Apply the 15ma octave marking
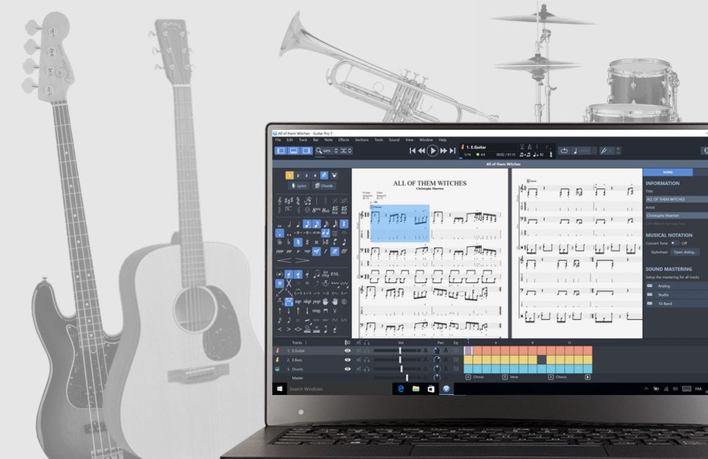The width and height of the screenshot is (708, 459). (x=335, y=209)
